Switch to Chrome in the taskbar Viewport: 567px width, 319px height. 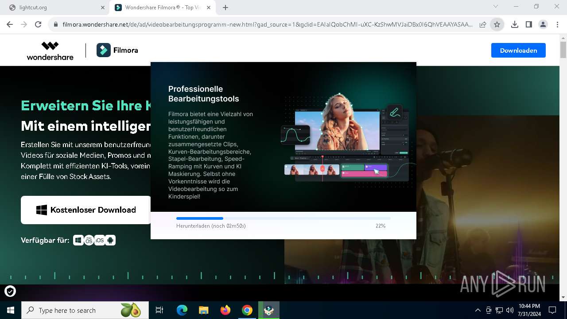click(x=247, y=310)
